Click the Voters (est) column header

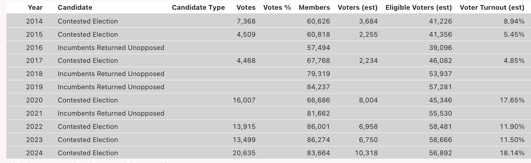[357, 7]
